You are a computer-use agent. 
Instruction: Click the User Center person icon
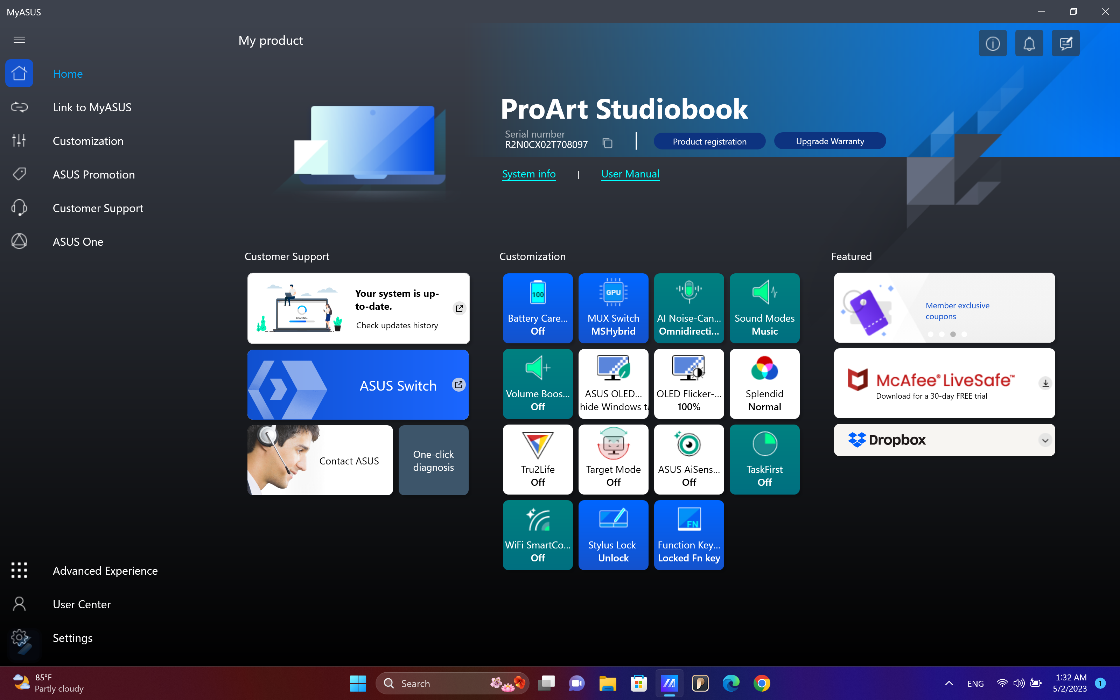pos(19,604)
